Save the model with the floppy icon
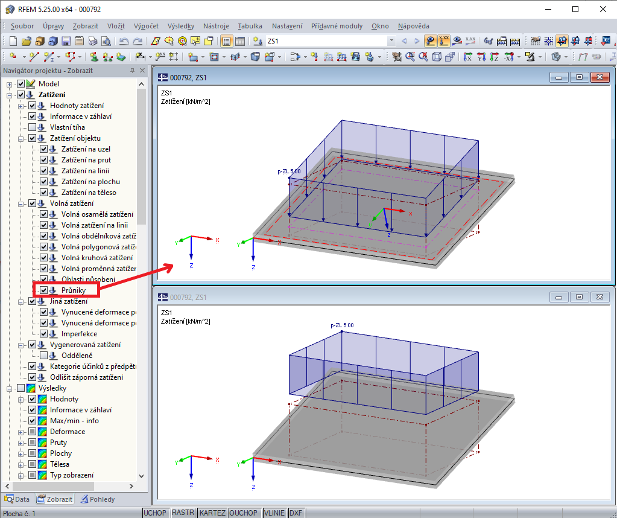 (x=66, y=41)
